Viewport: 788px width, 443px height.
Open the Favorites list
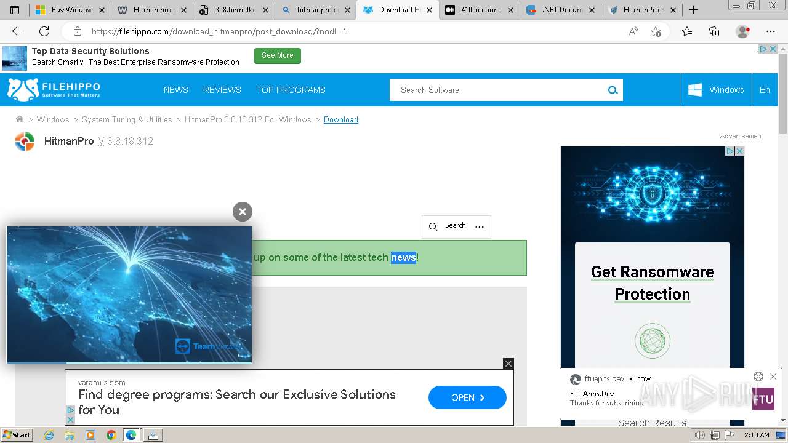(x=687, y=31)
